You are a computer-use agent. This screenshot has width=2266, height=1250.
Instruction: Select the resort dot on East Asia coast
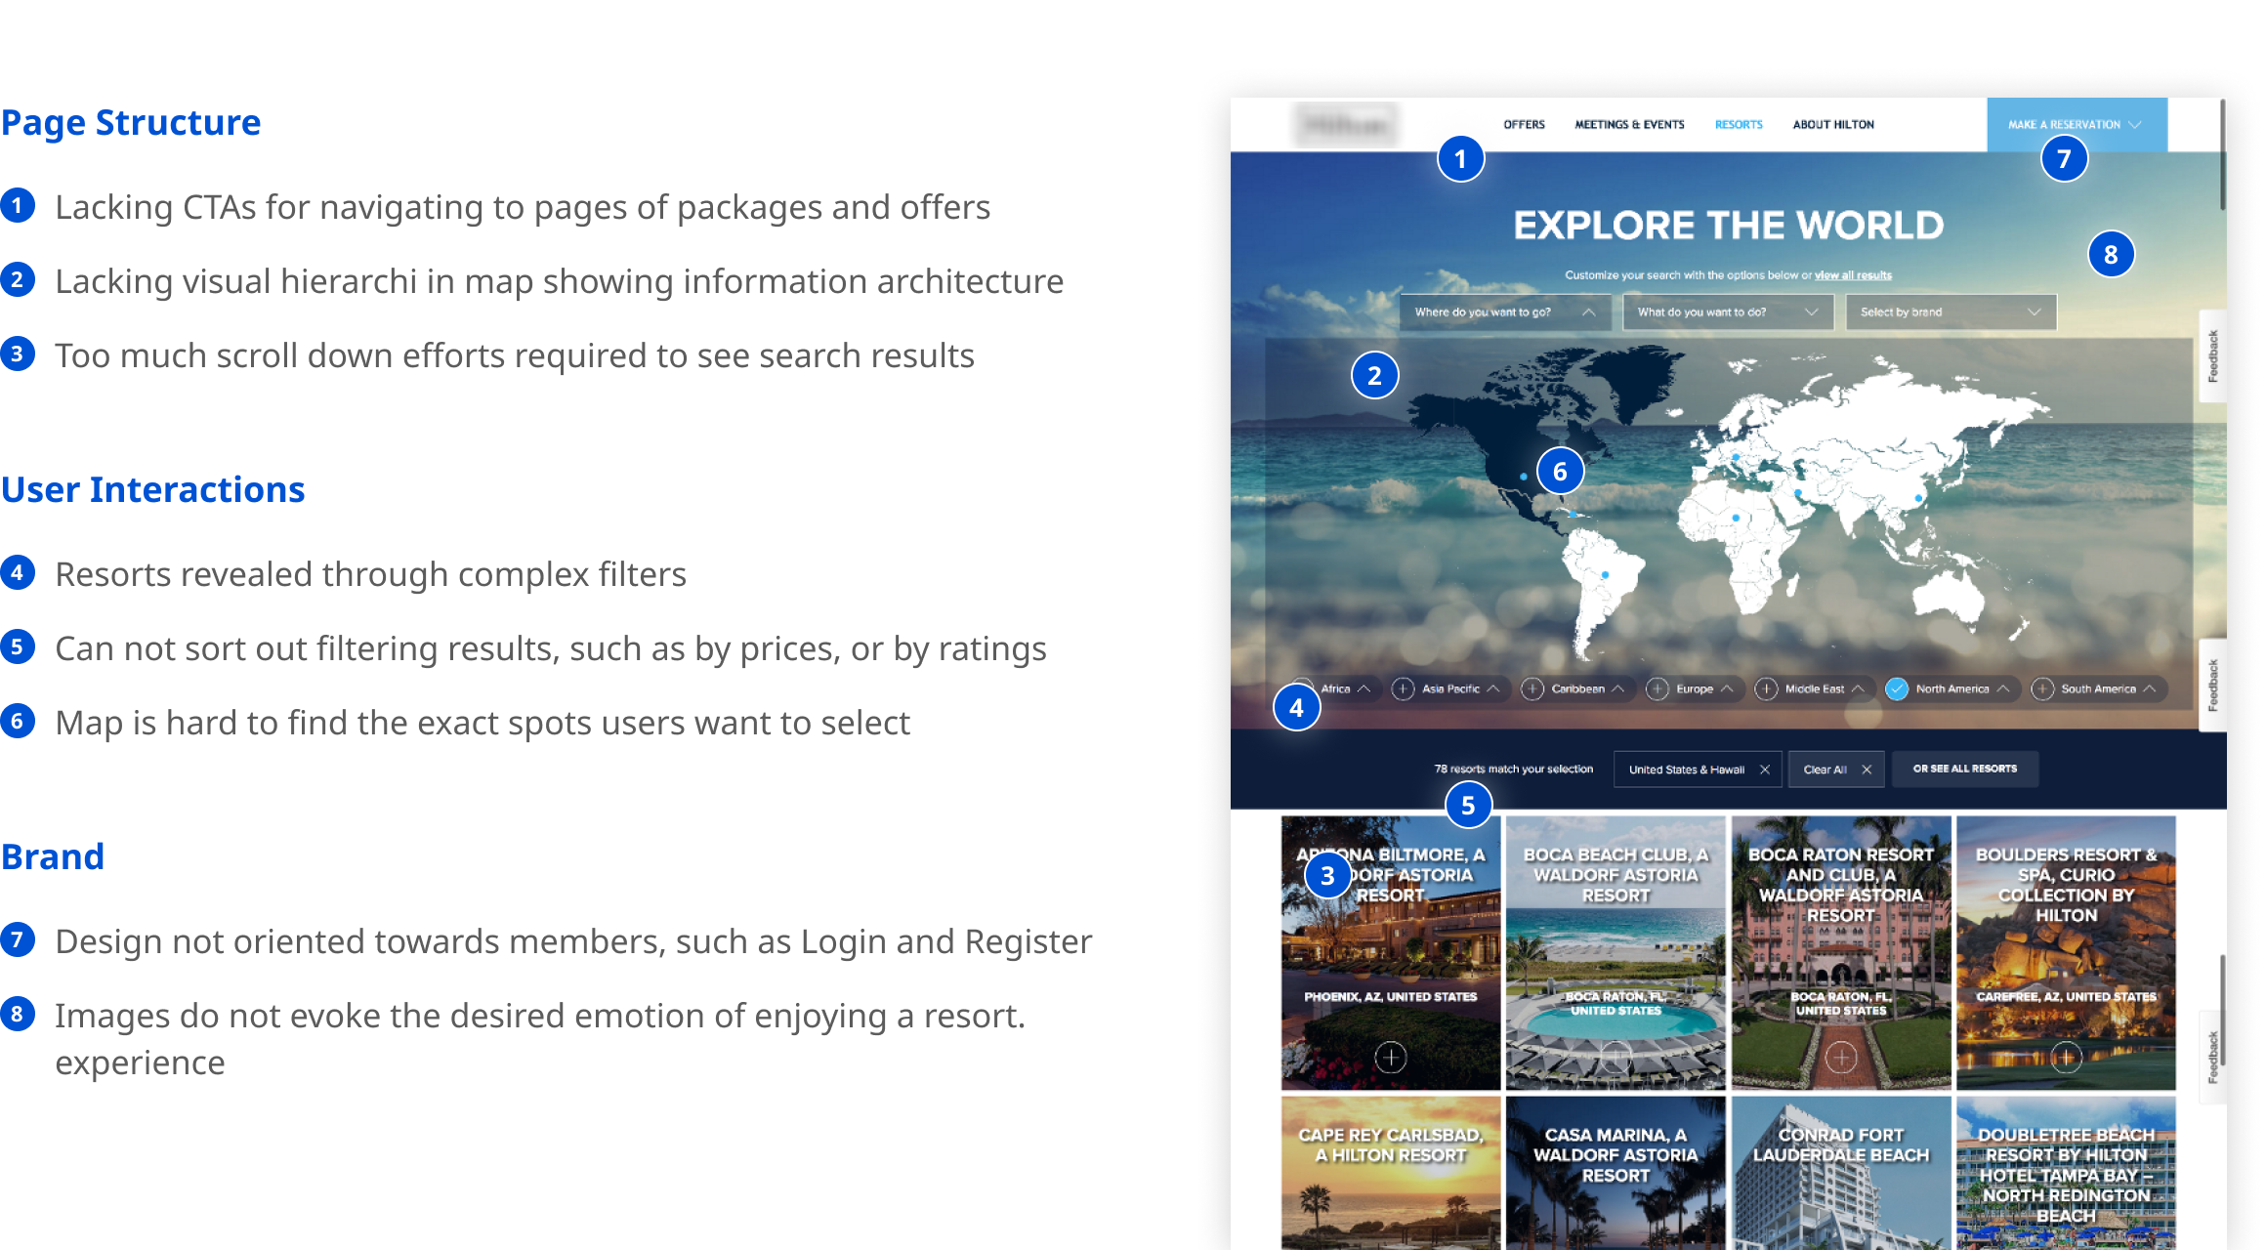click(1918, 498)
